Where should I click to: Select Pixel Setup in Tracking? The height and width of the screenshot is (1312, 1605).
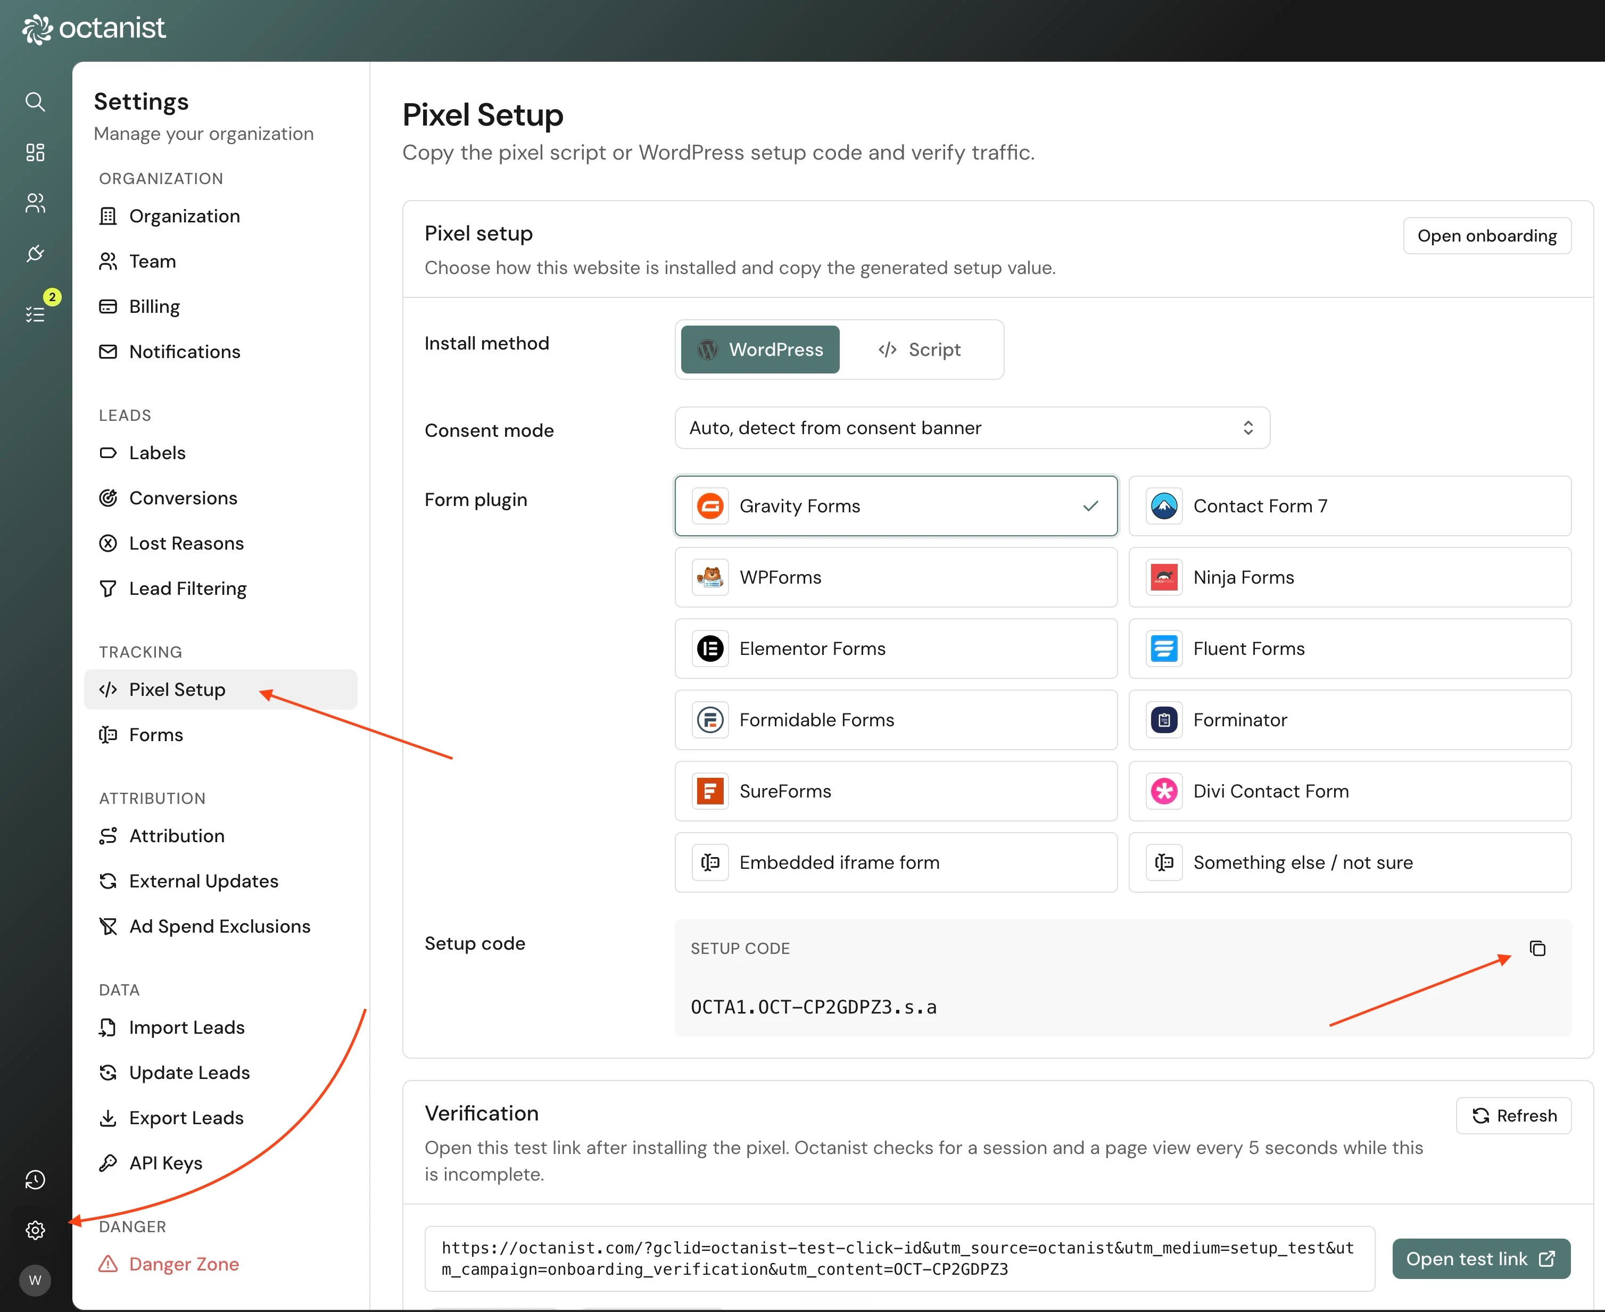[220, 690]
